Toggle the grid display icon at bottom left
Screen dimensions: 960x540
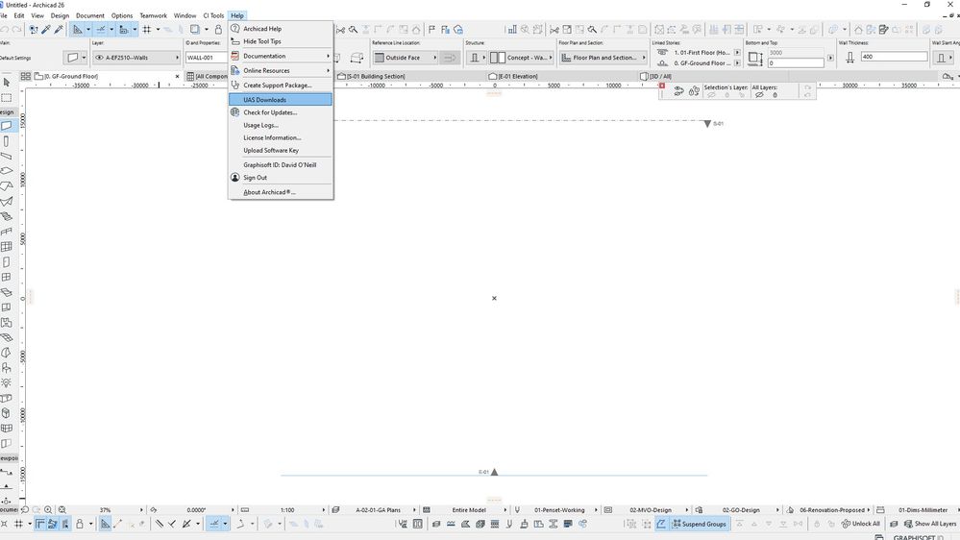pyautogui.click(x=18, y=524)
